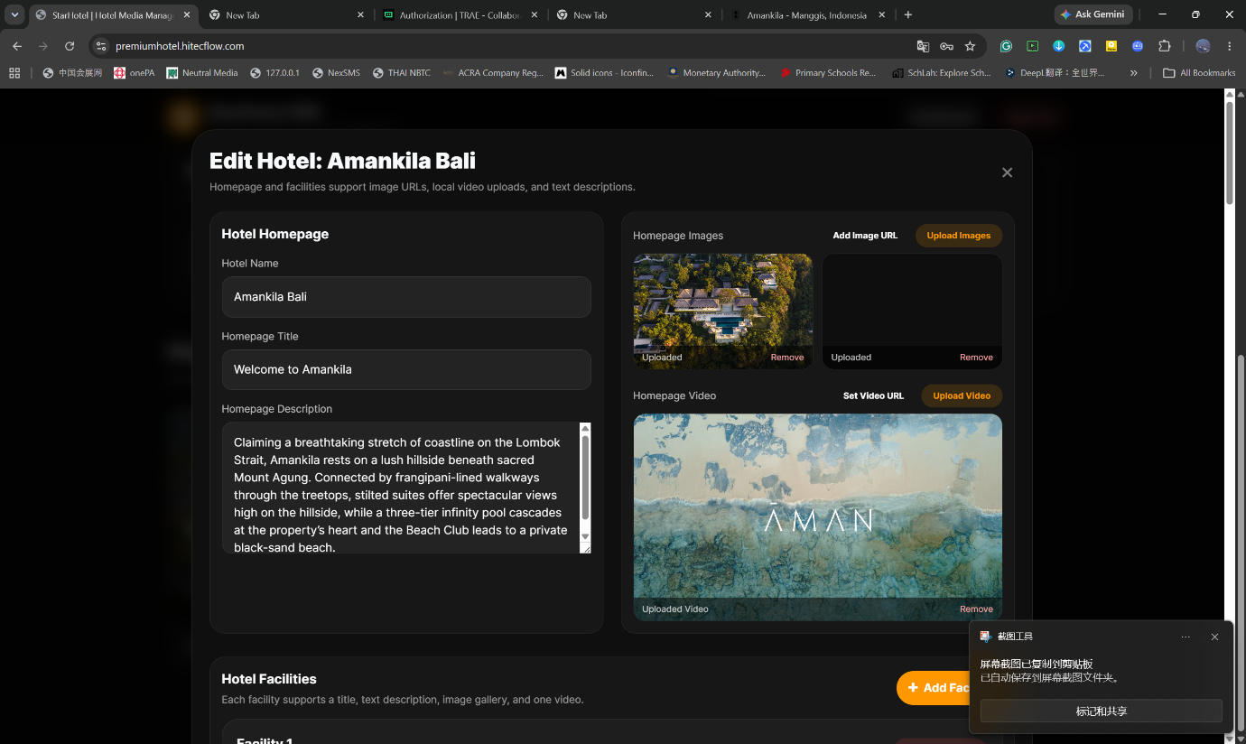Close the Edit Hotel dialog with X

coord(1007,172)
